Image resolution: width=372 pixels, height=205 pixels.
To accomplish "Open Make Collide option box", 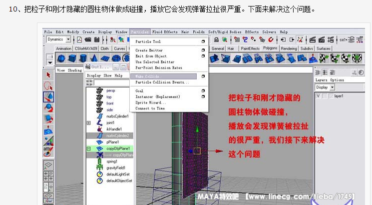I will pyautogui.click(x=203, y=76).
